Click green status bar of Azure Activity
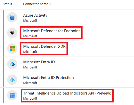 (3, 17)
